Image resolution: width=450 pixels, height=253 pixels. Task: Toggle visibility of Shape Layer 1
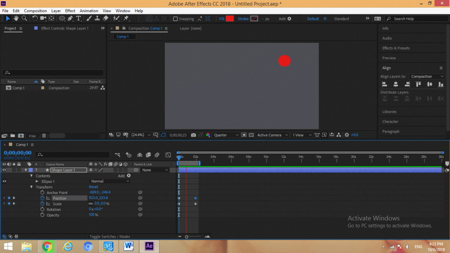[4, 170]
